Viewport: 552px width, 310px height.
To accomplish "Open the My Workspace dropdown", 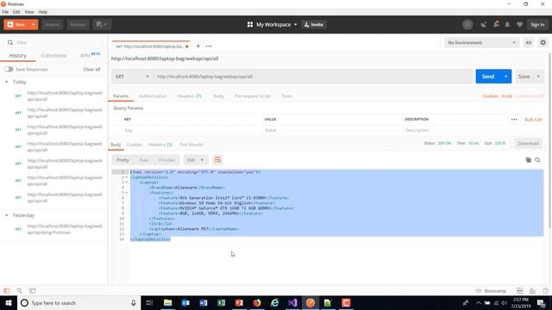I will pyautogui.click(x=273, y=25).
